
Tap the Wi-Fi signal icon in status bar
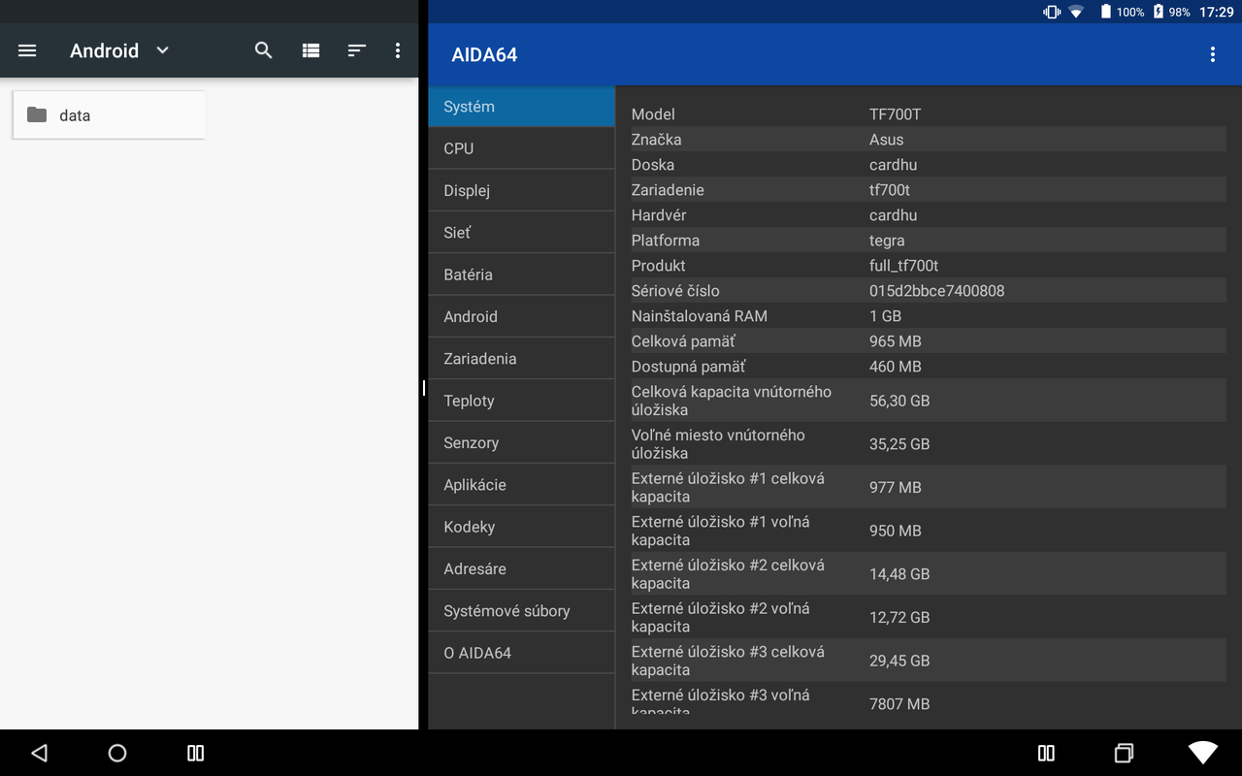click(1076, 12)
